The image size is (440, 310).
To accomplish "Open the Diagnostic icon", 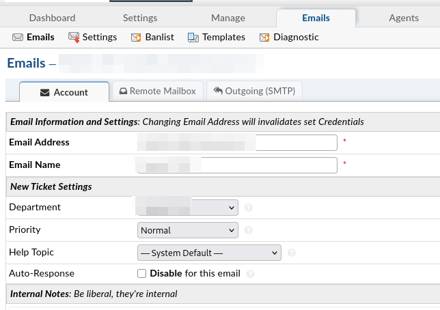I will pos(264,38).
